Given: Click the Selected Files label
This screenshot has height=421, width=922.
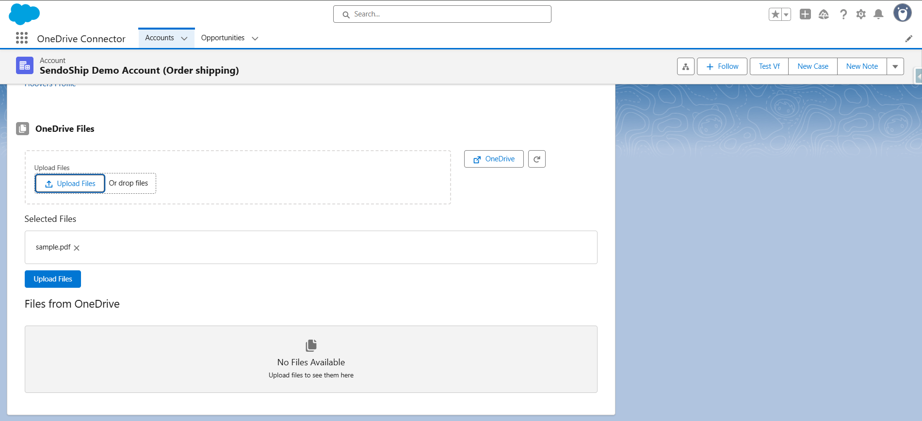Looking at the screenshot, I should 50,219.
